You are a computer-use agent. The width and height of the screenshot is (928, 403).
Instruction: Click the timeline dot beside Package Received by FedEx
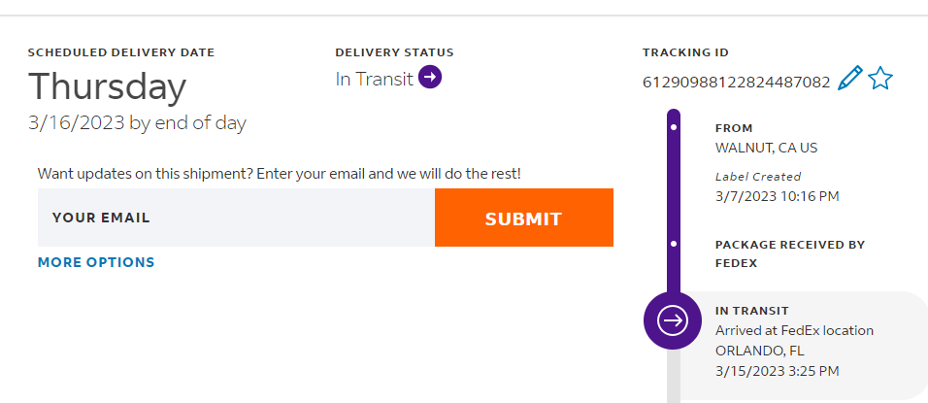674,245
